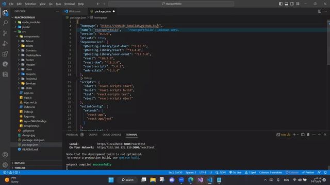Split the terminal panel
This screenshot has width=330, height=185.
coord(303,135)
